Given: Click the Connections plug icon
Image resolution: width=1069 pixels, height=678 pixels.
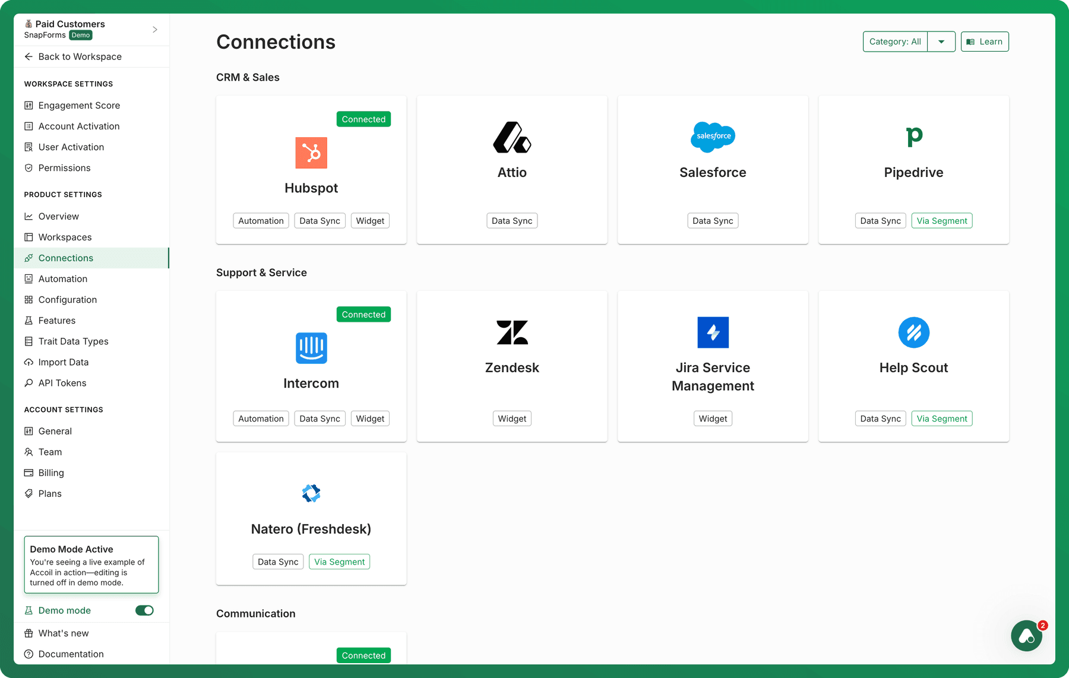Looking at the screenshot, I should click(x=29, y=258).
